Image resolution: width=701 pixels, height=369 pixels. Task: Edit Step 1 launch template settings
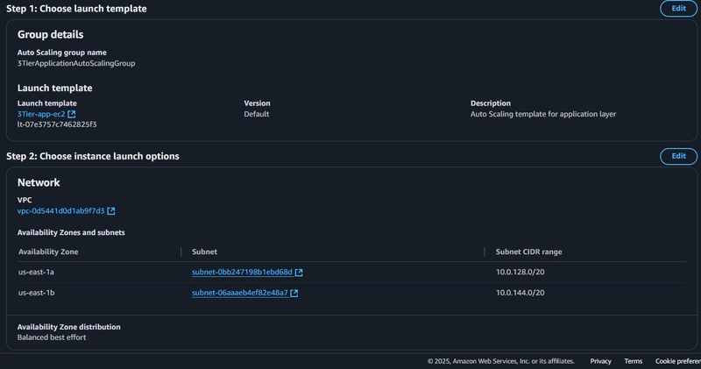point(678,9)
